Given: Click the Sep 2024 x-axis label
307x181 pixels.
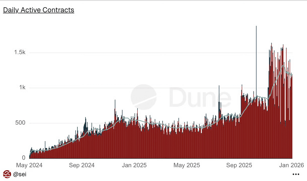Looking at the screenshot, I should coord(82,165).
